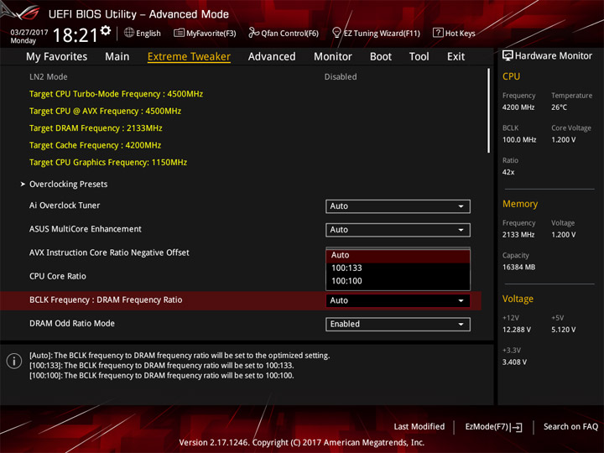Screen dimensions: 604x453
Task: Select the AVX Instruction Core Ratio Negative Offset label
Action: (109, 253)
